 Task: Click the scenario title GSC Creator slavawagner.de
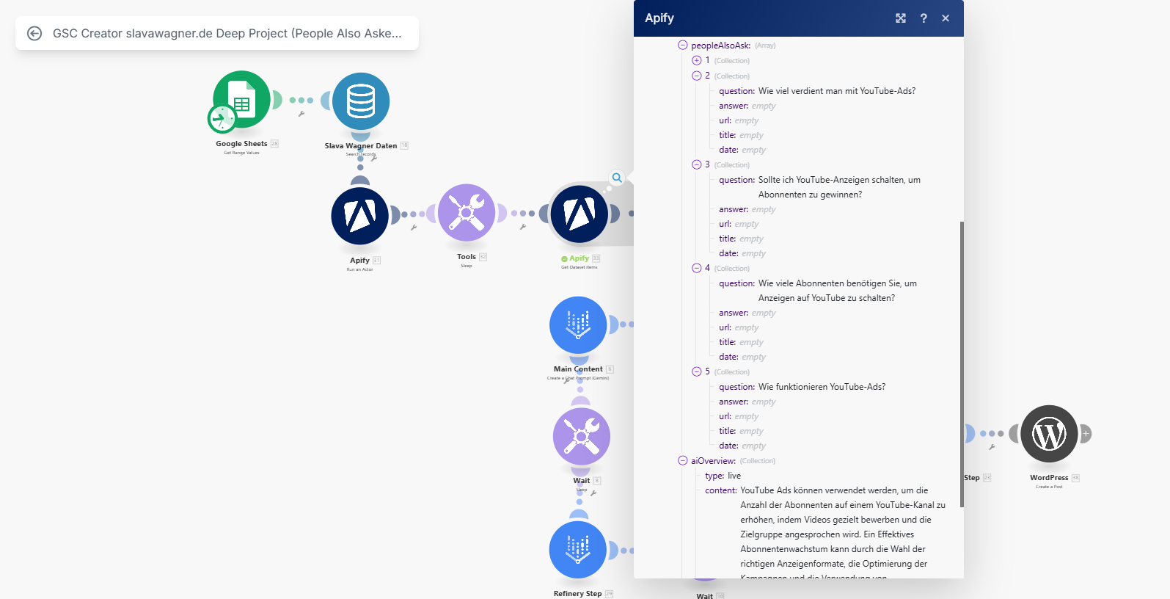227,33
